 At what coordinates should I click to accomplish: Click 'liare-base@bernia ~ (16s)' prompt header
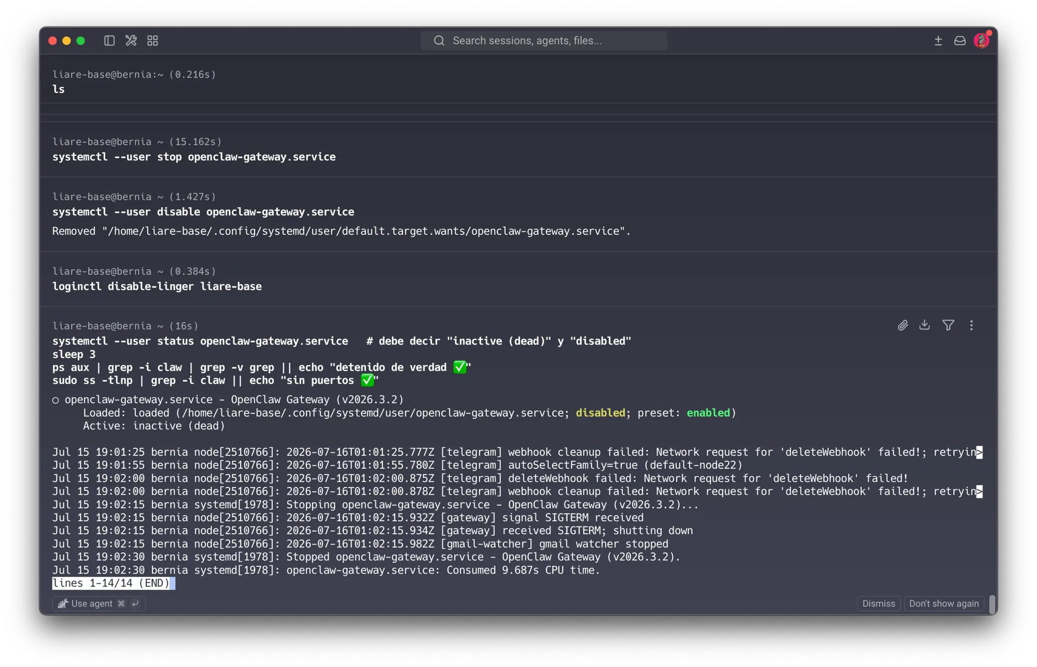pos(125,326)
